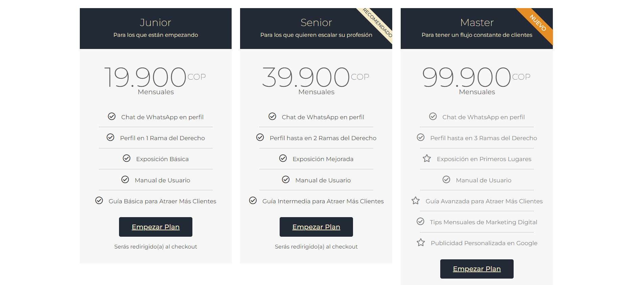
Task: Click check icon by Perfil hasta en 2 Ramas
Action: [260, 137]
